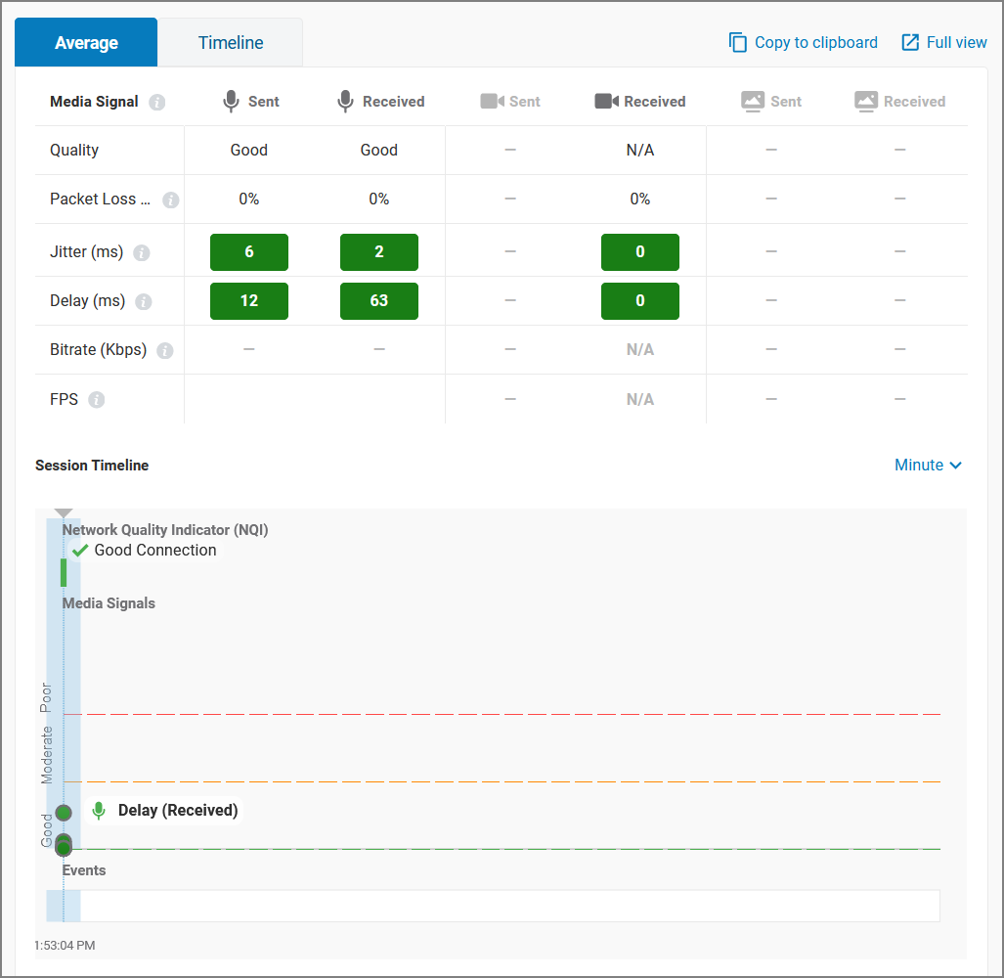This screenshot has height=978, width=1004.
Task: Select the video camera Received icon
Action: point(605,101)
